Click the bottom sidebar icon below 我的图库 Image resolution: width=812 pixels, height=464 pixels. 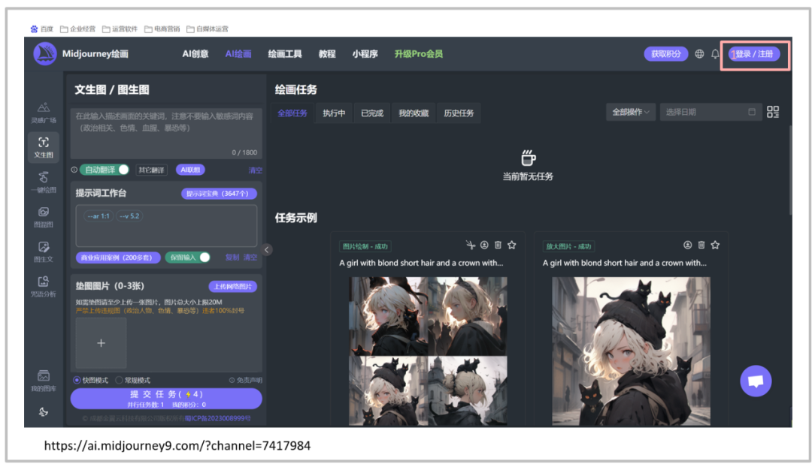coord(44,411)
